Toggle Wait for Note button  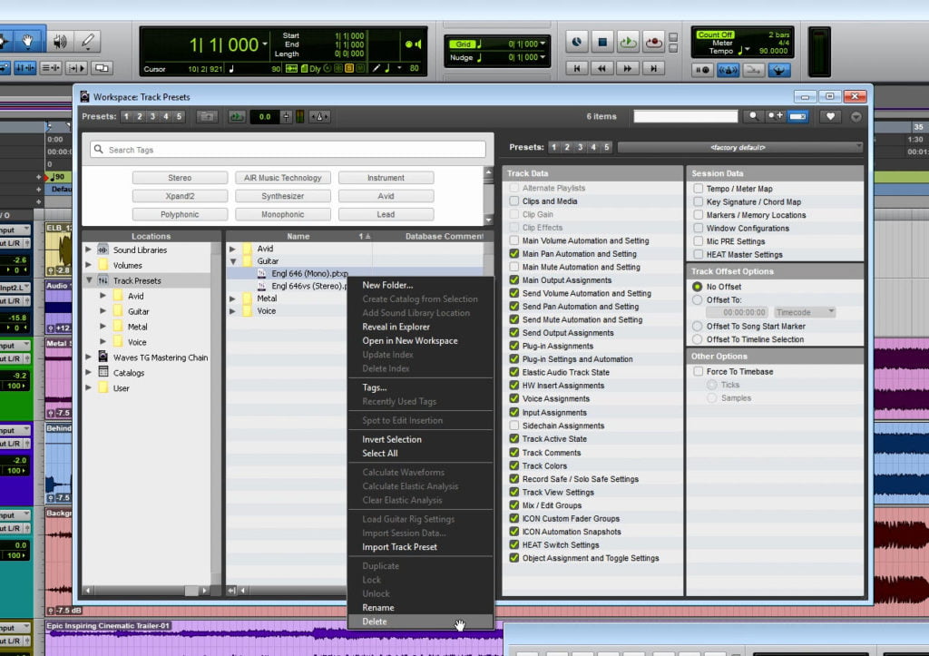pyautogui.click(x=703, y=71)
